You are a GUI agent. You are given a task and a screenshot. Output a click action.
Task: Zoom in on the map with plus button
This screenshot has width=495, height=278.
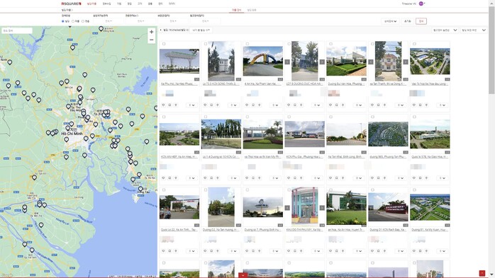coord(152,32)
